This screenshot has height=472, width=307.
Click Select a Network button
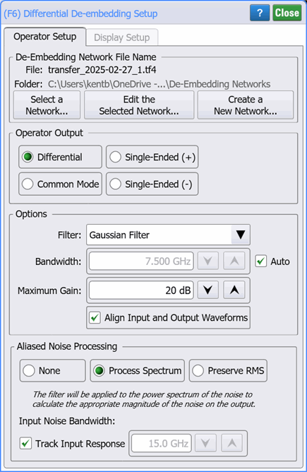[x=47, y=105]
